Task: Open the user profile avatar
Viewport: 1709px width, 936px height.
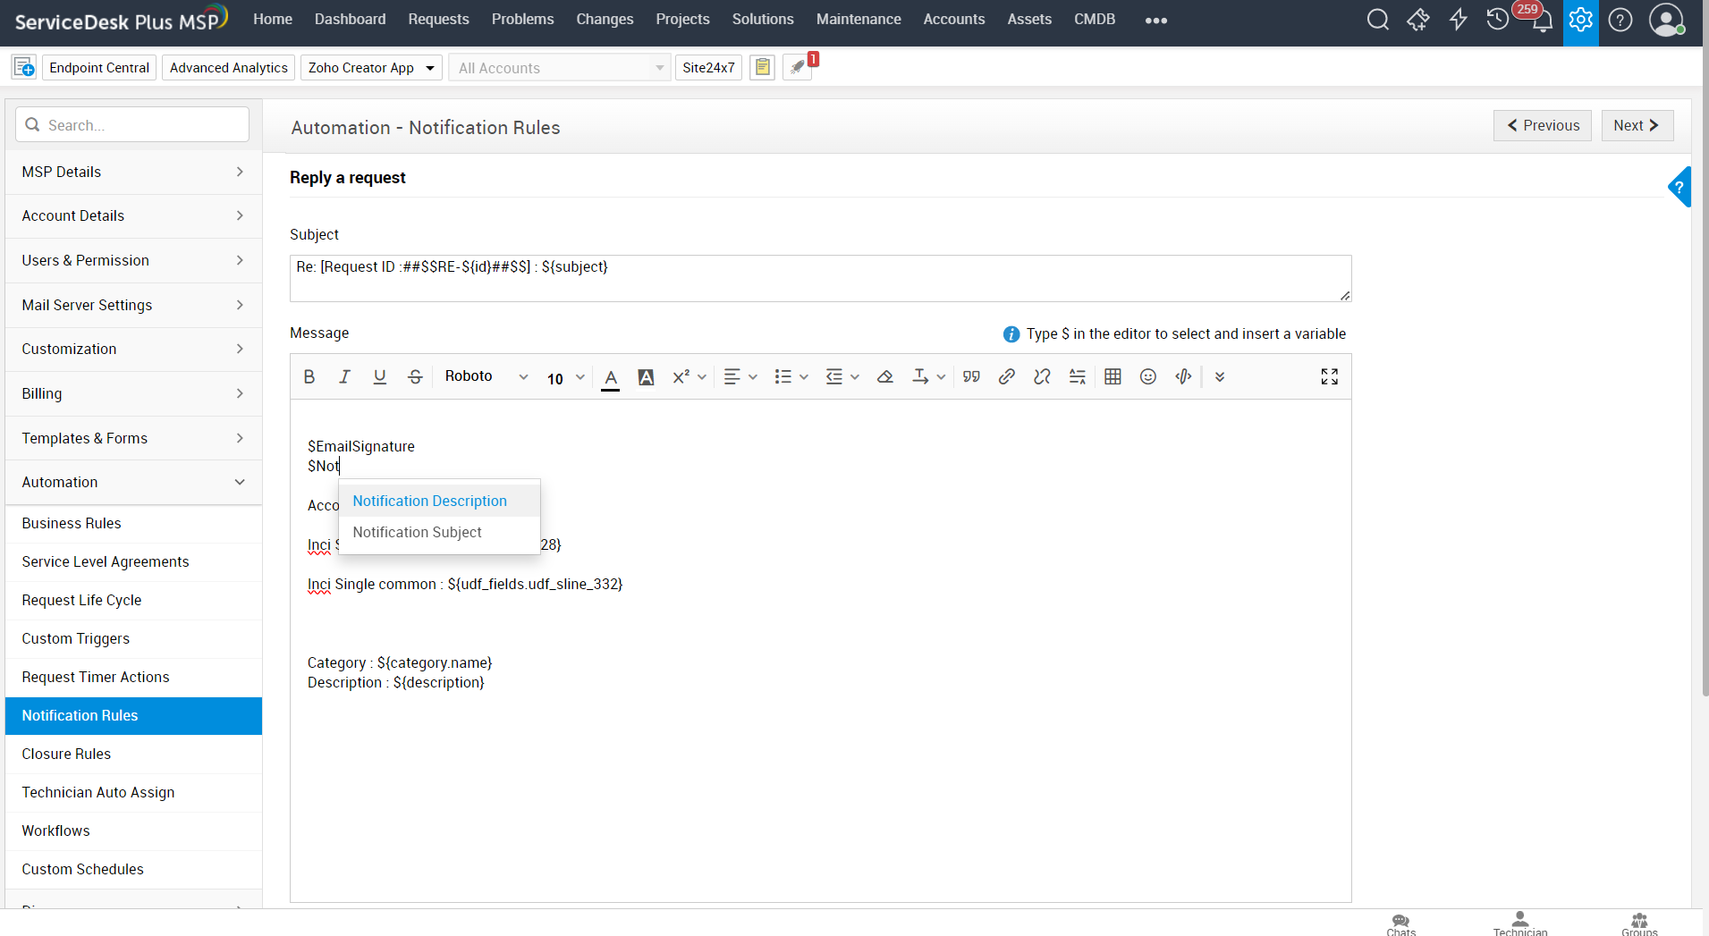Action: tap(1665, 20)
